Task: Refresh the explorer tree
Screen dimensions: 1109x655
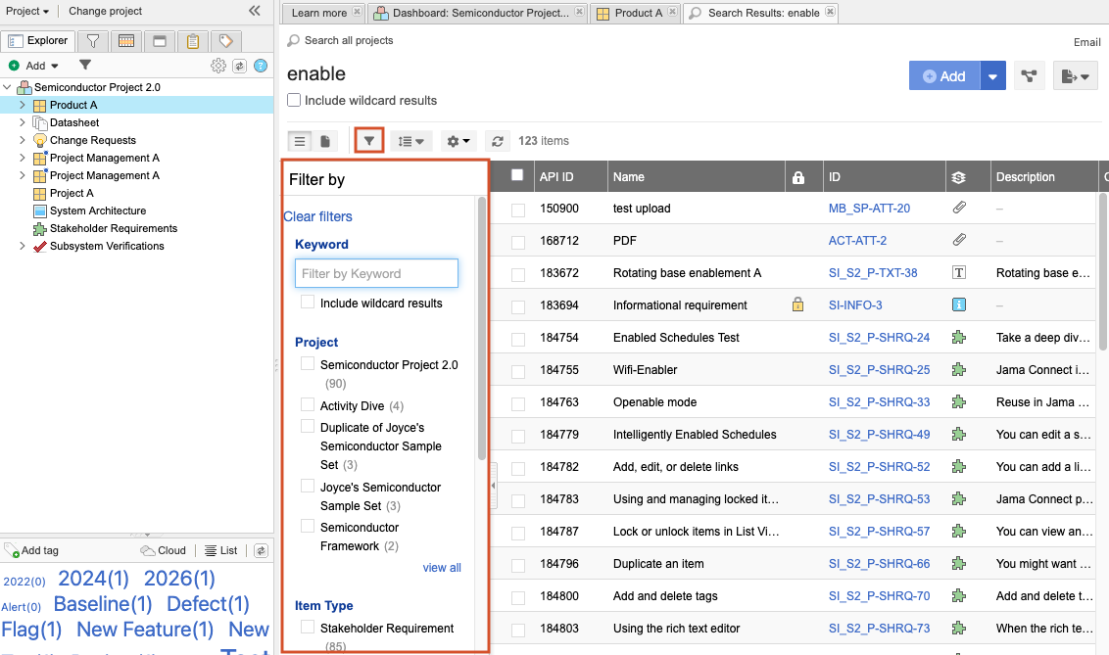Action: coord(240,66)
